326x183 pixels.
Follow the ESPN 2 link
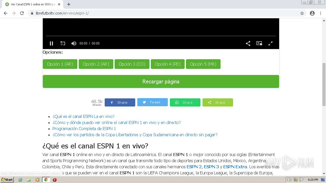pyautogui.click(x=194, y=167)
